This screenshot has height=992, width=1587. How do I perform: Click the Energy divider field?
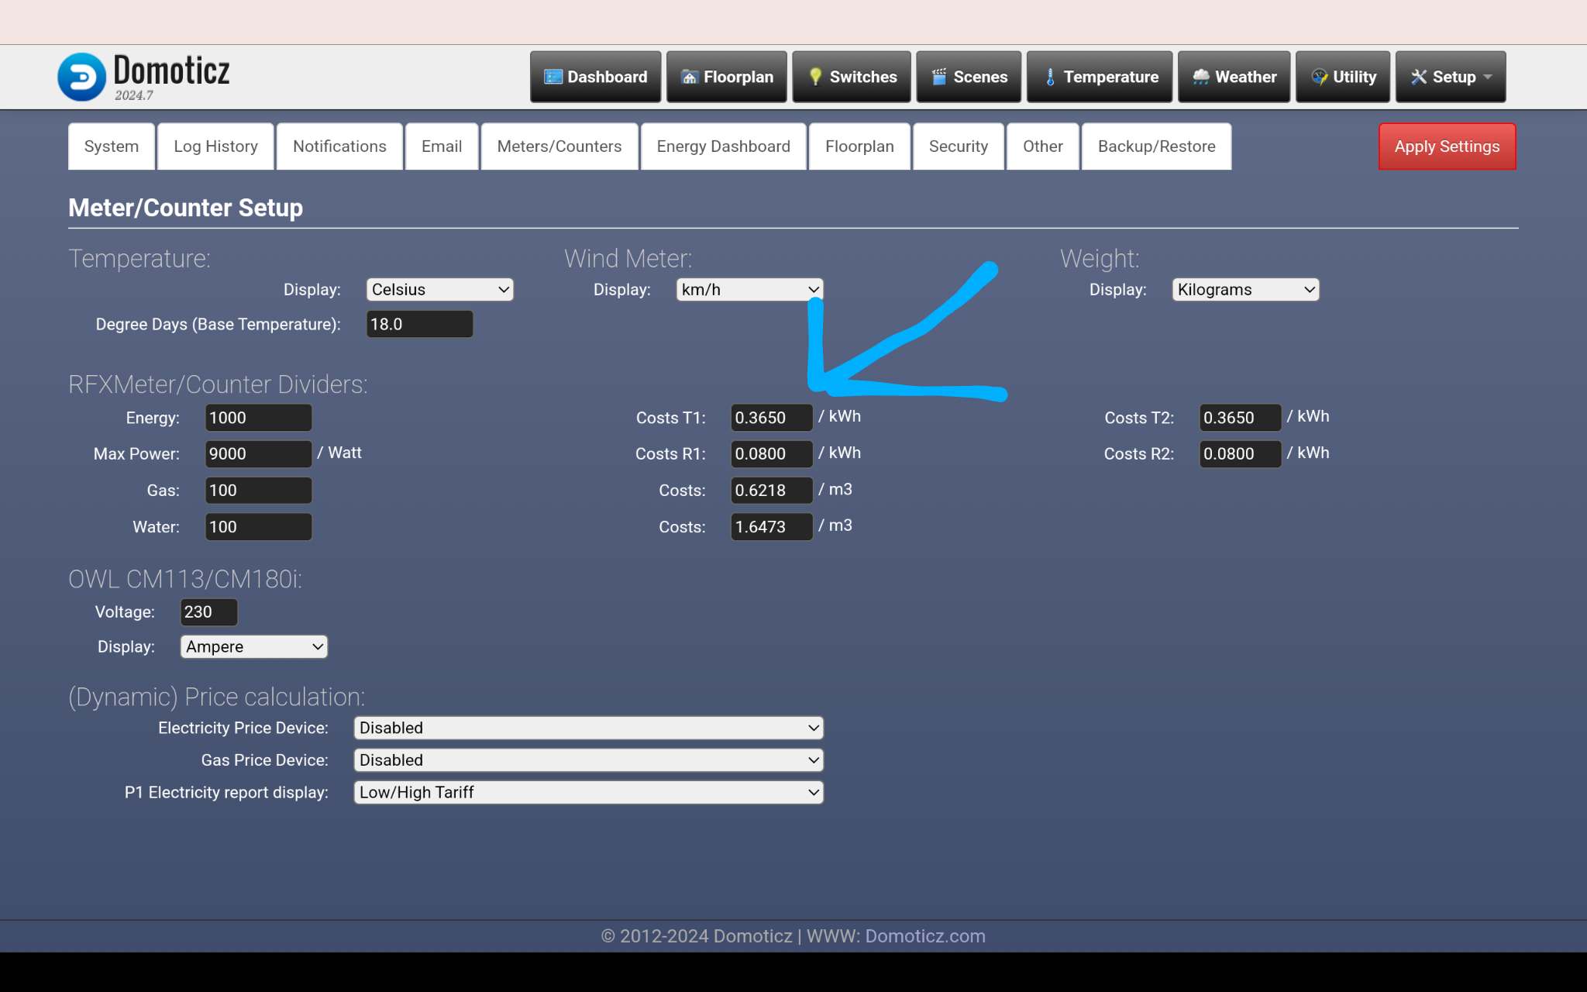(x=258, y=418)
